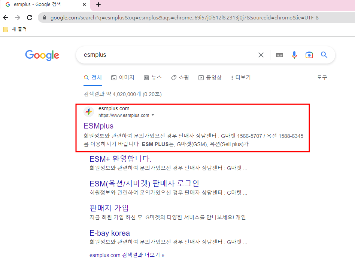Click the https://www.esmplus.com URL text
Screen dimensions: 355x263
(124, 115)
